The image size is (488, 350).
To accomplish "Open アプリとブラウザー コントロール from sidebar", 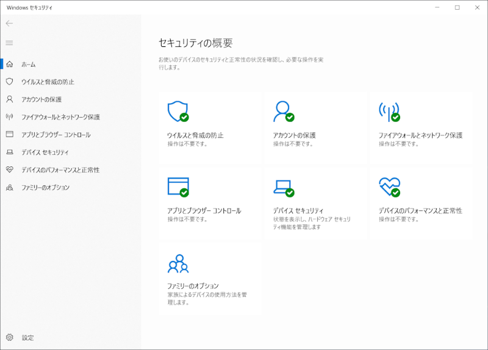I will point(56,135).
